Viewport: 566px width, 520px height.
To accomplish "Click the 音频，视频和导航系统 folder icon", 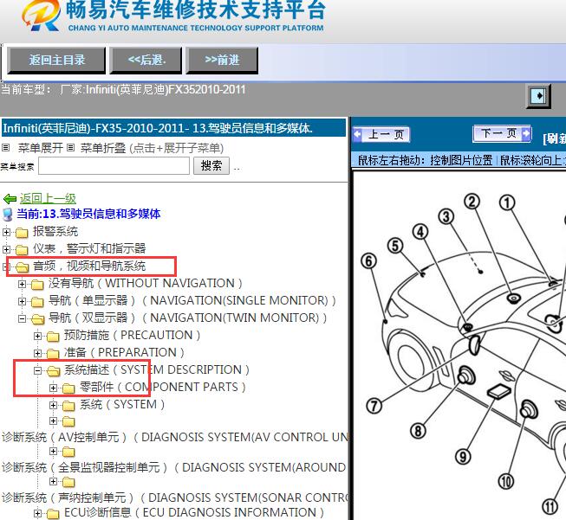I will (22, 266).
